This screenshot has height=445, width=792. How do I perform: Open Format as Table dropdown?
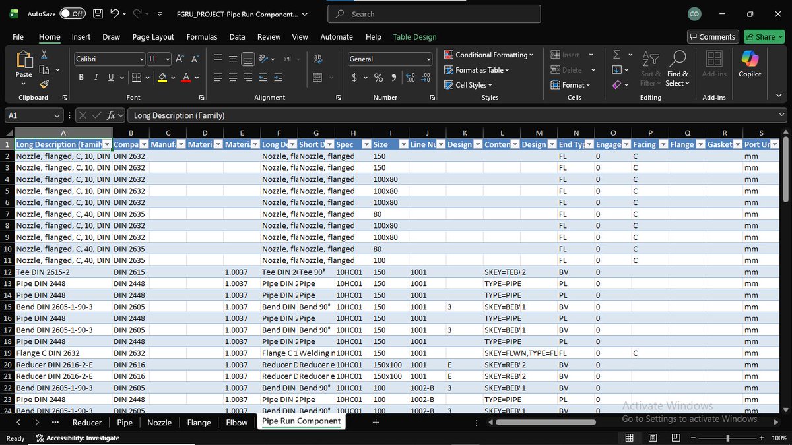477,70
